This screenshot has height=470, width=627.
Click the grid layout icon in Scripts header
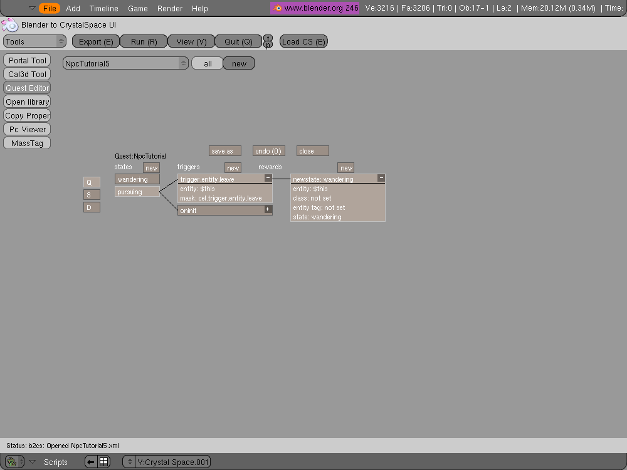pyautogui.click(x=103, y=462)
